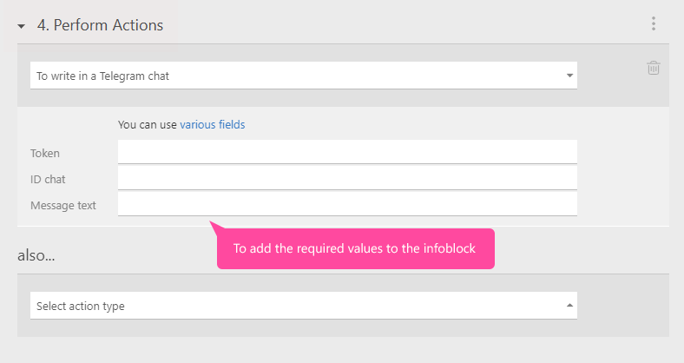This screenshot has height=363, width=684.
Task: Focus the Token input field
Action: [x=347, y=152]
